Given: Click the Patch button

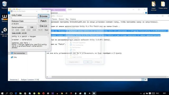Looking at the screenshot, I should pyautogui.click(x=43, y=21).
